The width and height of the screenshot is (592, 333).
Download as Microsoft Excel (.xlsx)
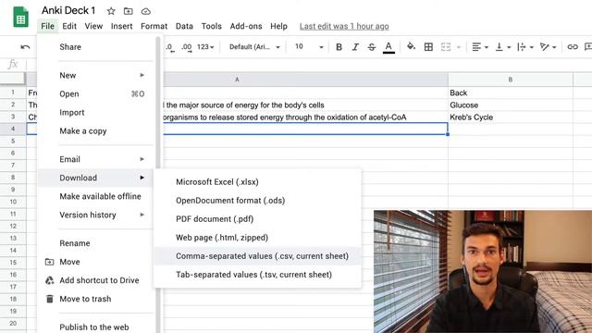coord(257,182)
